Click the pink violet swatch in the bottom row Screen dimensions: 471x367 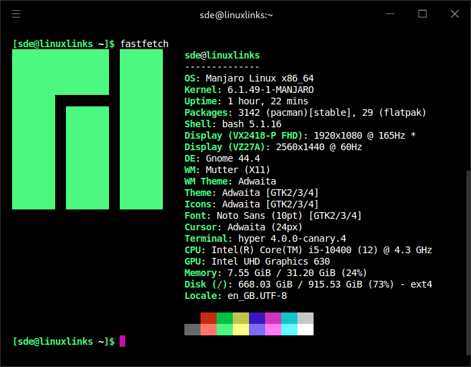click(273, 330)
